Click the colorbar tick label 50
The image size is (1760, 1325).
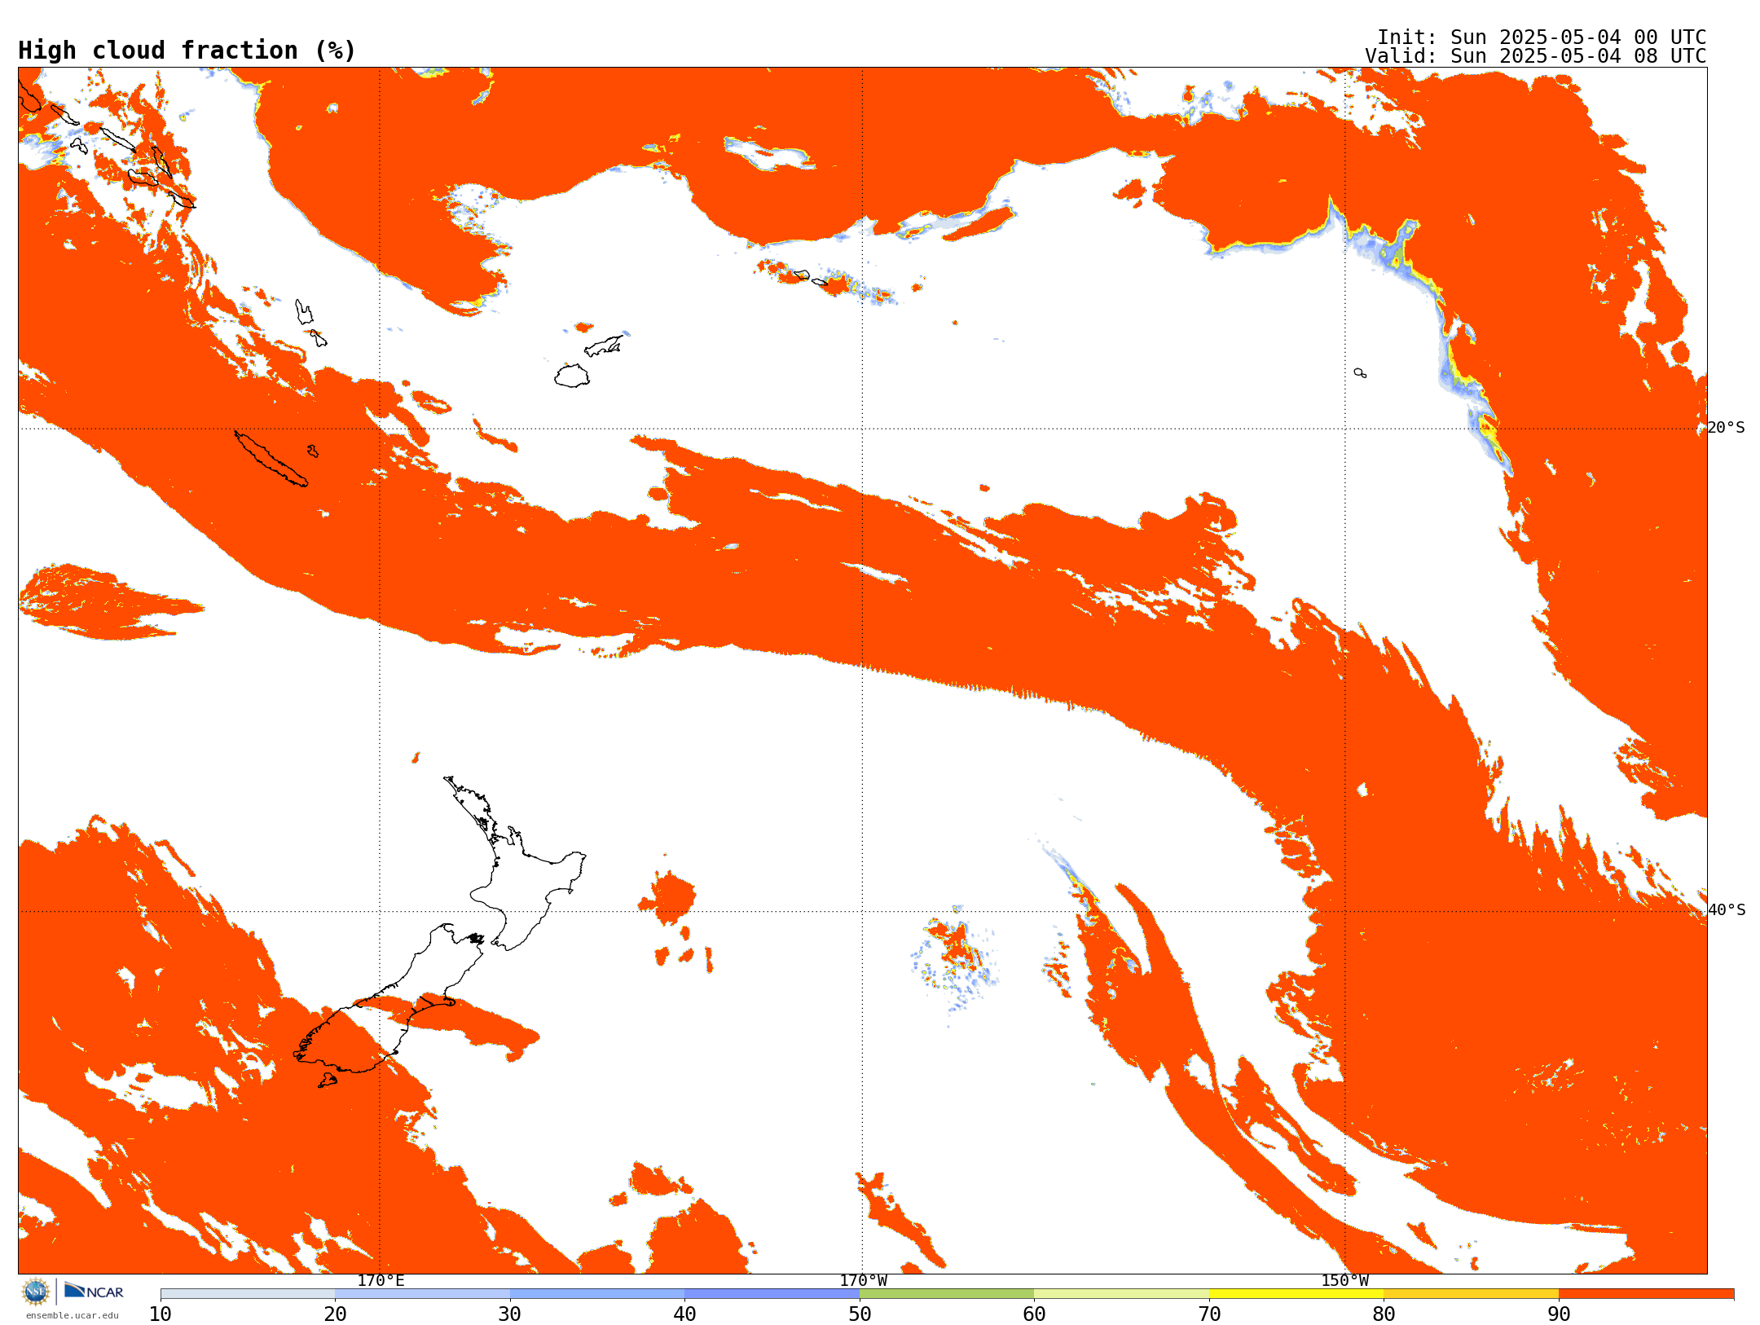tap(860, 1314)
